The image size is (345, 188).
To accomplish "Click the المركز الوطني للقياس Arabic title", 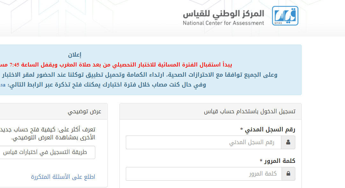I will point(224,14).
